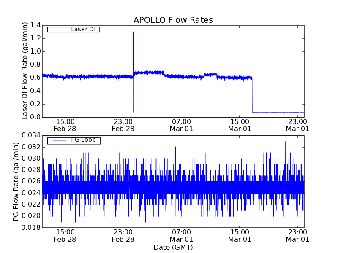The height and width of the screenshot is (253, 338).
Task: Click the 0.020 tick on PG flow axis
Action: (31, 216)
